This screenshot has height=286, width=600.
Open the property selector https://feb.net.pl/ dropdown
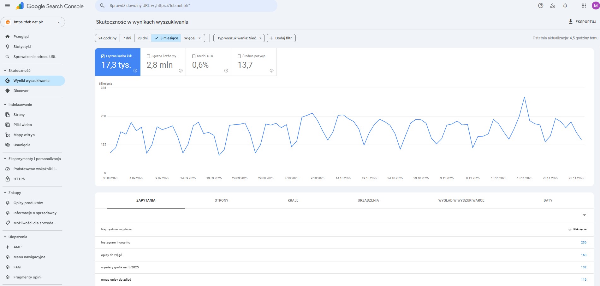click(x=33, y=22)
